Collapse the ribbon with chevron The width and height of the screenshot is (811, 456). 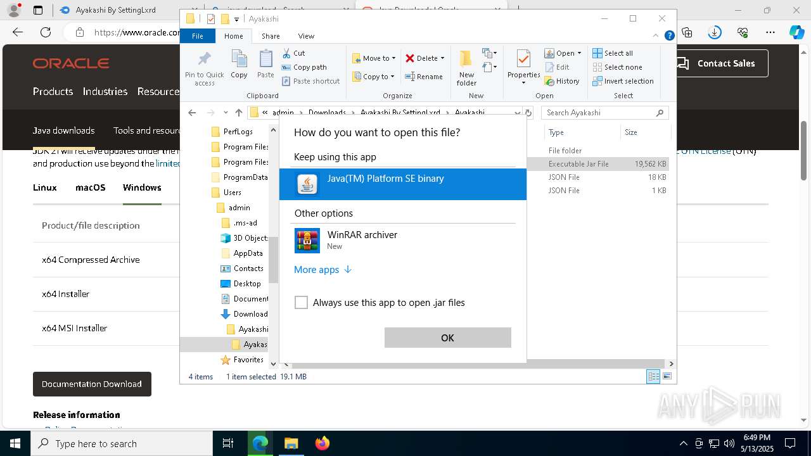(x=657, y=36)
